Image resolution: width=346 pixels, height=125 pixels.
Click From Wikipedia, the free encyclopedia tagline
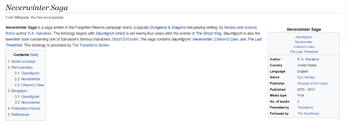(34, 17)
